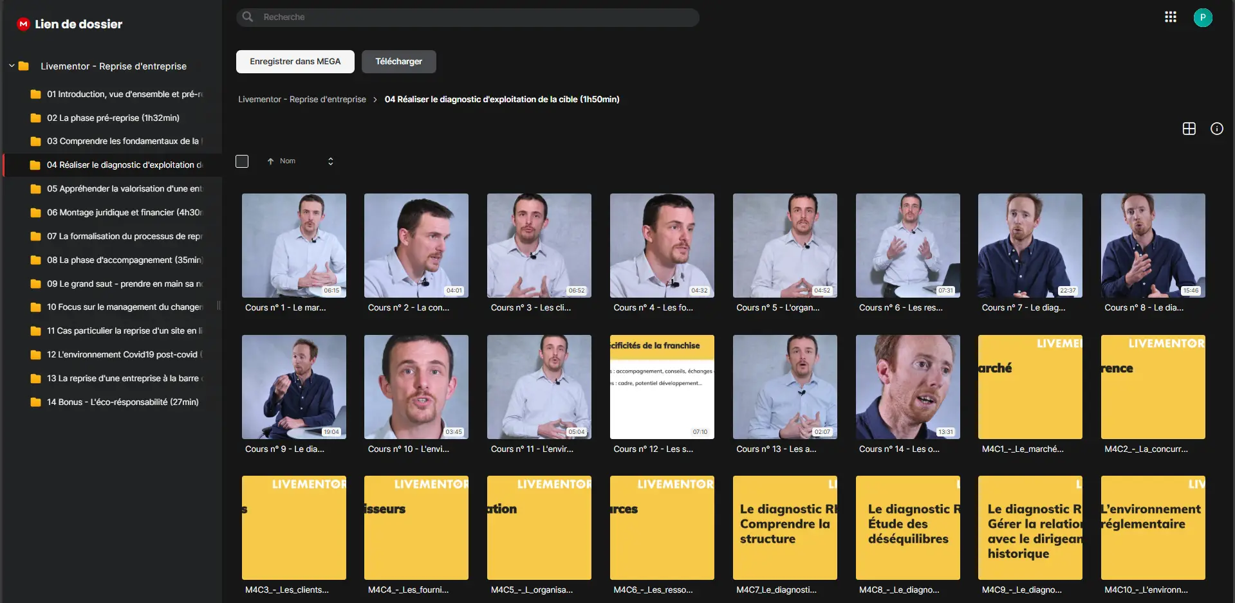Open the apps grid menu icon
Image resolution: width=1235 pixels, height=603 pixels.
coord(1171,17)
